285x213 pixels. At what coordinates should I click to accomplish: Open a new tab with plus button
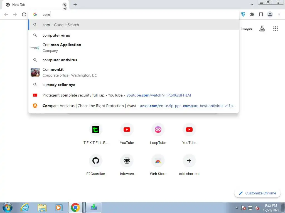(x=75, y=5)
